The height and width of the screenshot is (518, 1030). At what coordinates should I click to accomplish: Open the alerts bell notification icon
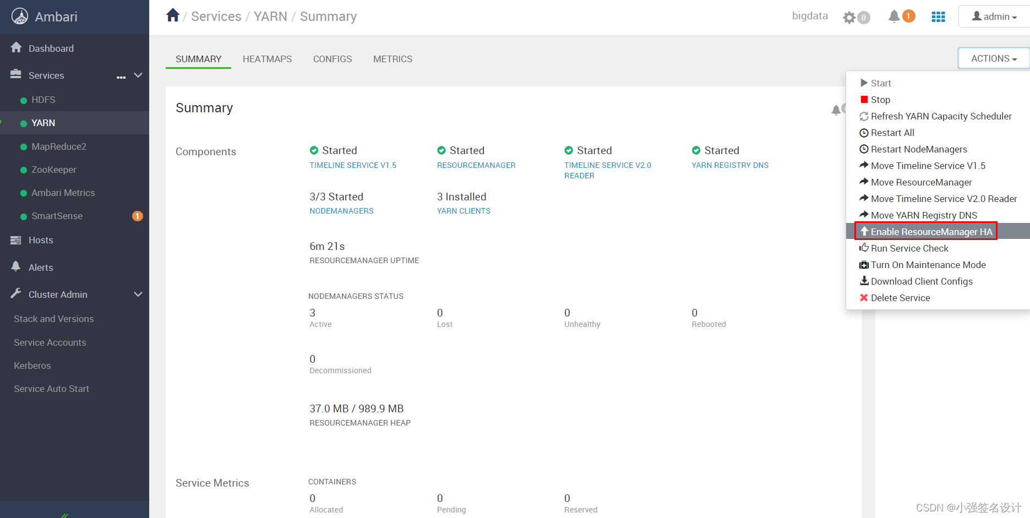click(894, 17)
